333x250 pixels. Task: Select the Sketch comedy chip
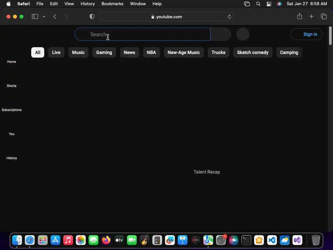[253, 52]
